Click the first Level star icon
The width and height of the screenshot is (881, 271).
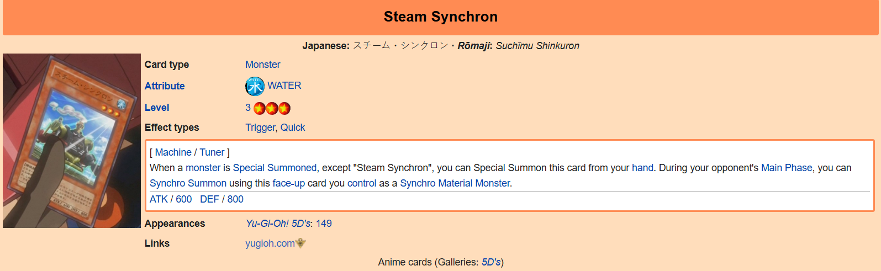(x=259, y=108)
